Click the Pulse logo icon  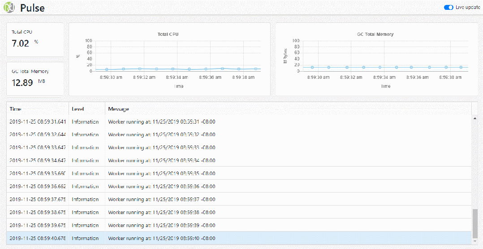click(9, 8)
